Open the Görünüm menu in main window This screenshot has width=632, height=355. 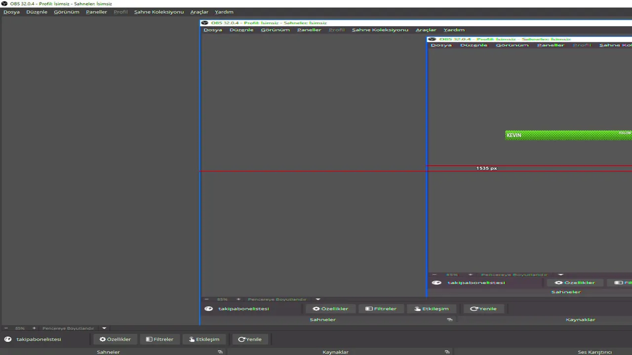point(66,12)
